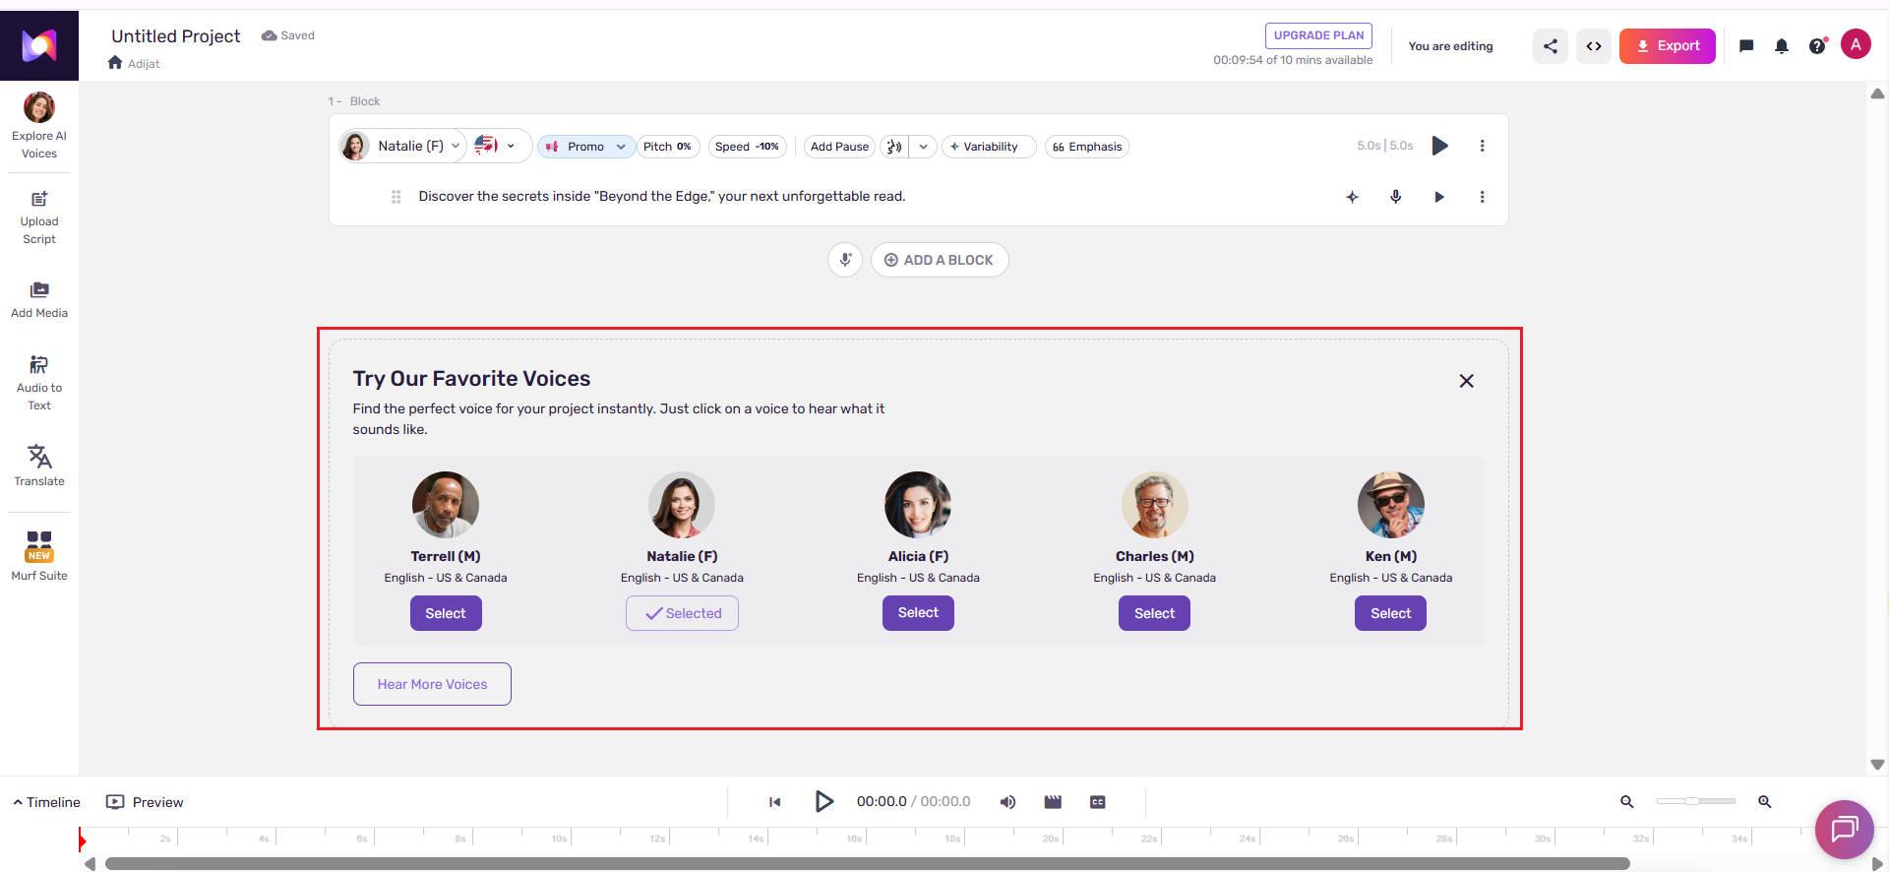Select the Ken (M) voice
This screenshot has width=1889, height=872.
[1390, 613]
